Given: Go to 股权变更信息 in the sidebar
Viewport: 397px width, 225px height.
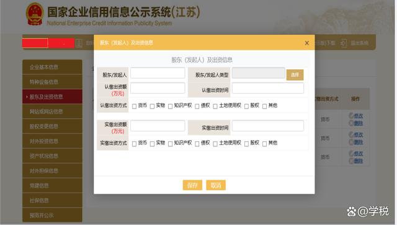Looking at the screenshot, I should tap(52, 126).
